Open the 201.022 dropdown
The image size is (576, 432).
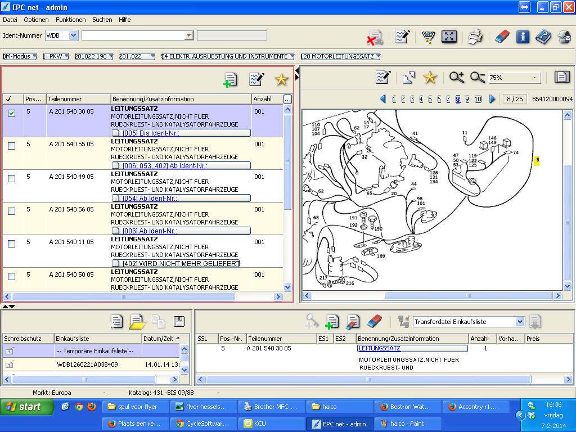[137, 56]
